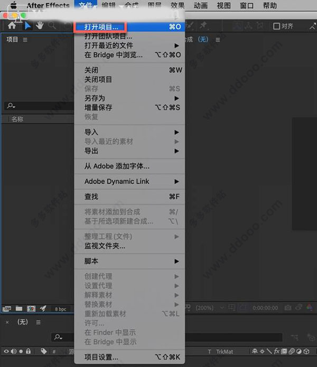Click the 8 bpc color depth button
The image size is (317, 367).
click(x=60, y=309)
